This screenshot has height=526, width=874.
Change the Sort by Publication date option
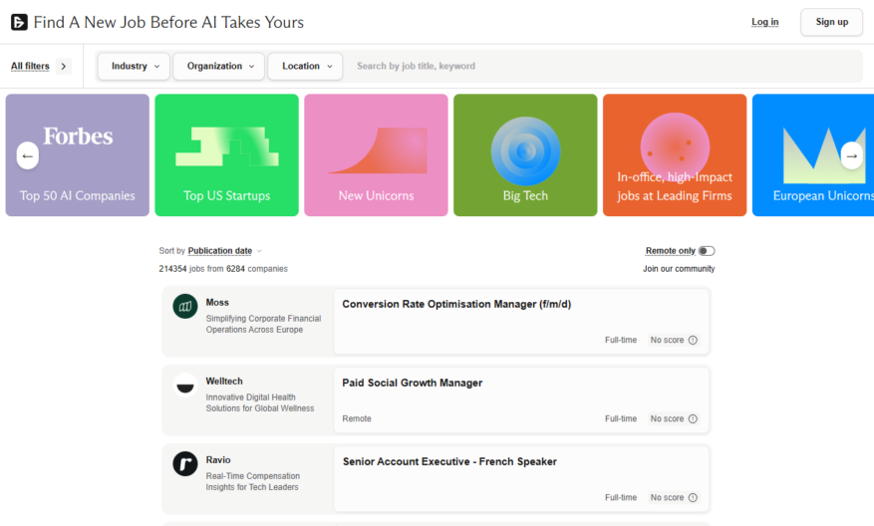click(x=224, y=251)
